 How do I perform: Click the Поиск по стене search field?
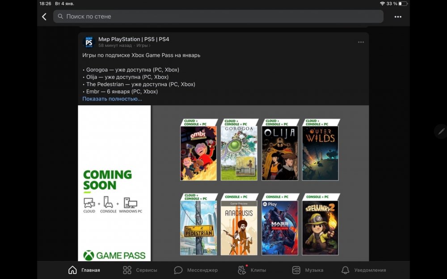point(218,17)
